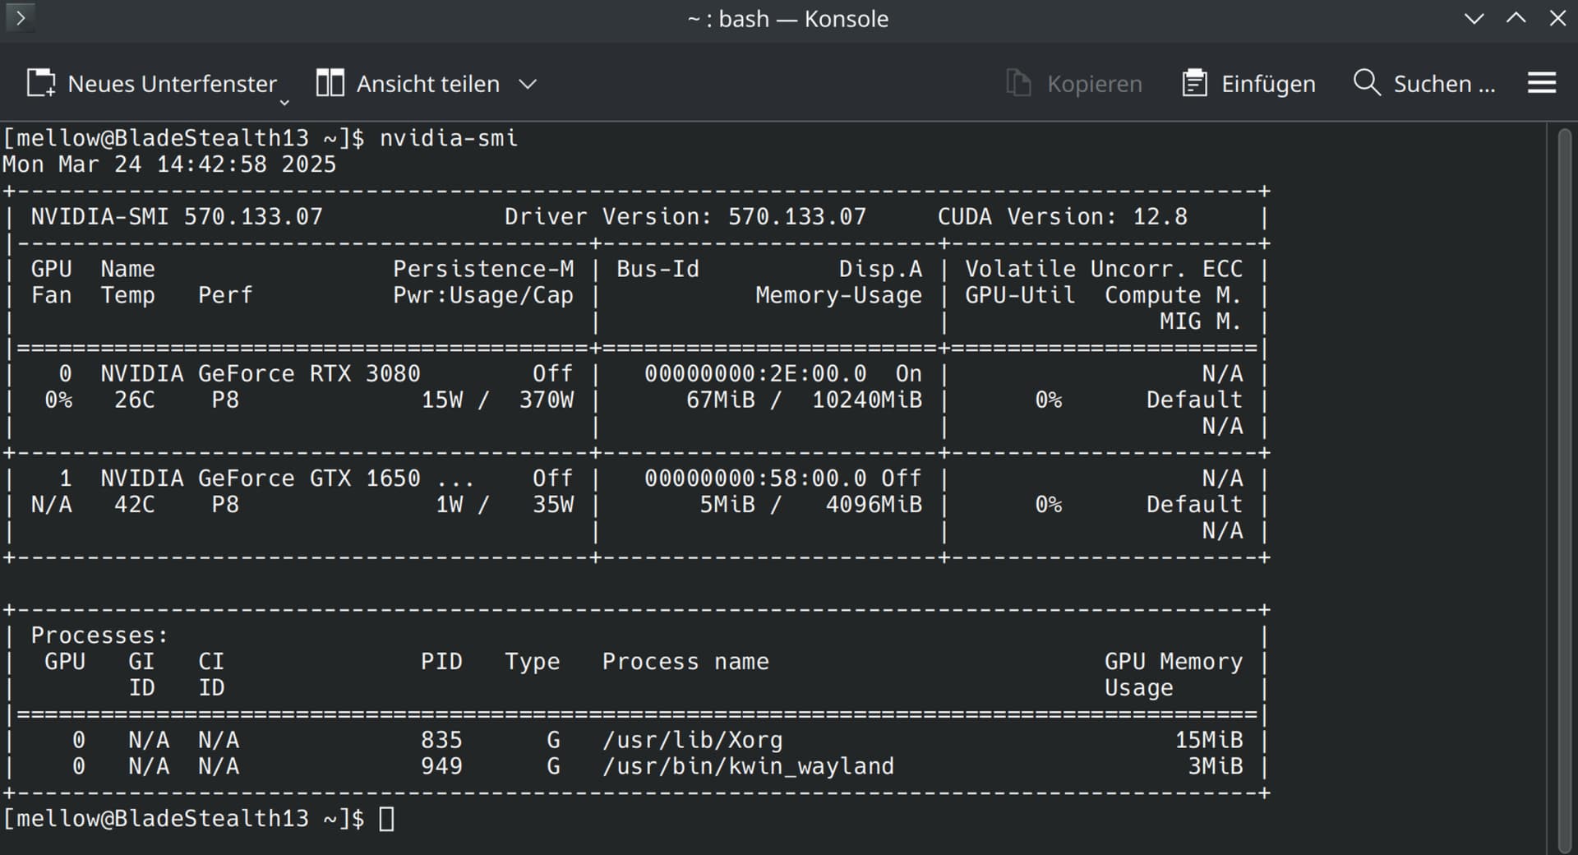Click the "Persistence-M" header
The width and height of the screenshot is (1578, 855).
click(x=483, y=269)
